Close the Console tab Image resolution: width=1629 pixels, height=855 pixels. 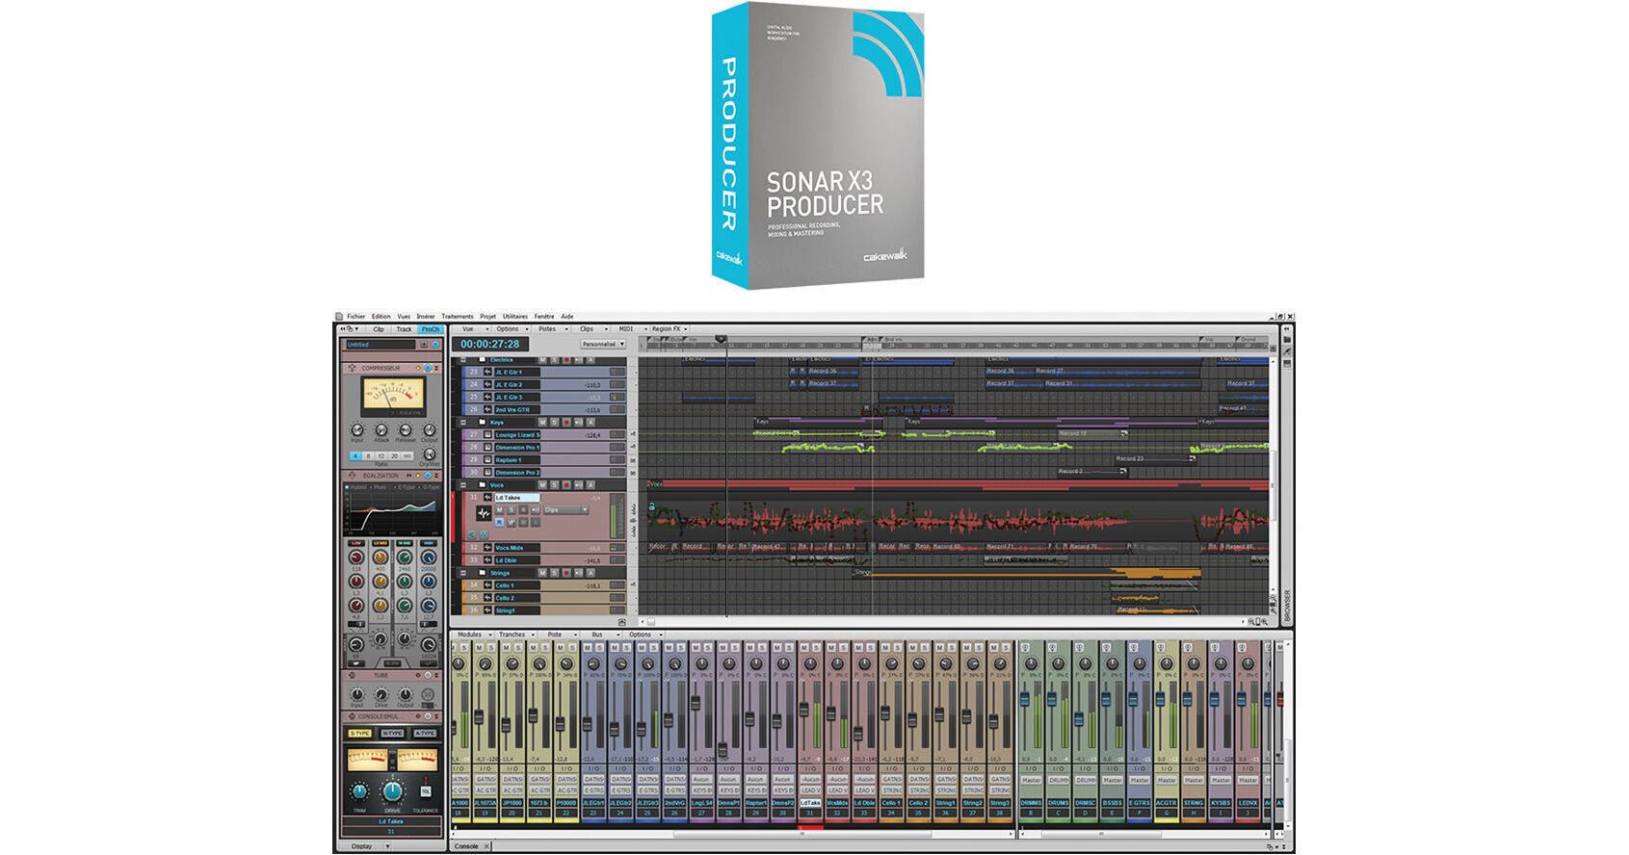pyautogui.click(x=486, y=846)
